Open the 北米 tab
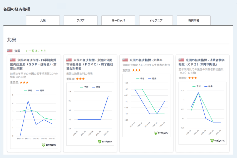The height and width of the screenshot is (158, 237). (x=43, y=21)
